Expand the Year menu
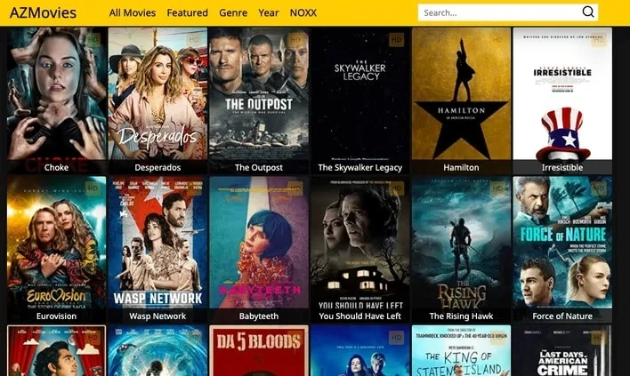This screenshot has height=376, width=630. click(269, 12)
